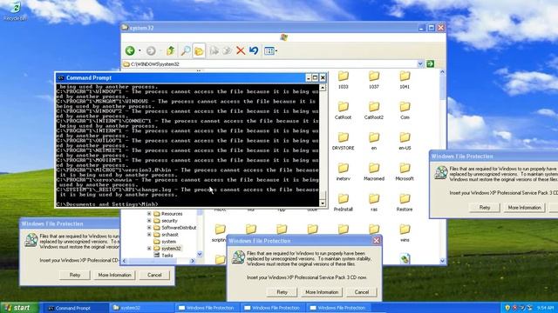Screen dimensions: 558x313
Task: Click the blue Undo arrow icon
Action: click(x=254, y=50)
